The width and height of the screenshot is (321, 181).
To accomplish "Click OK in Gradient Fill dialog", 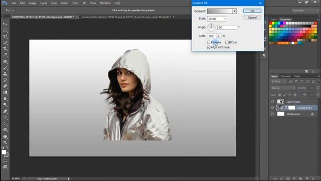I will click(252, 11).
